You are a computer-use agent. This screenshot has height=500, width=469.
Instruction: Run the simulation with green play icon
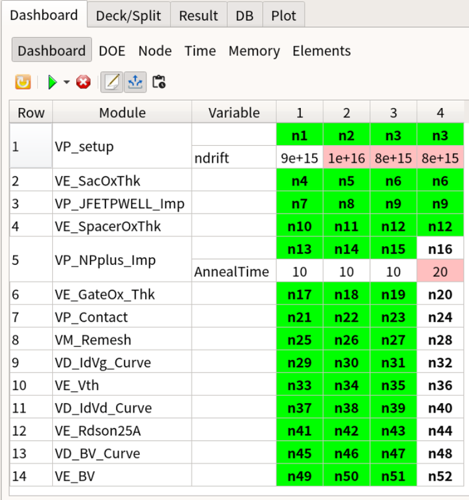click(52, 82)
